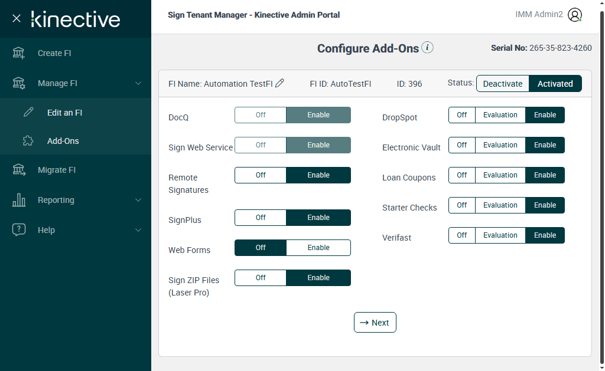Click the Manage FI bank gear icon

18,83
